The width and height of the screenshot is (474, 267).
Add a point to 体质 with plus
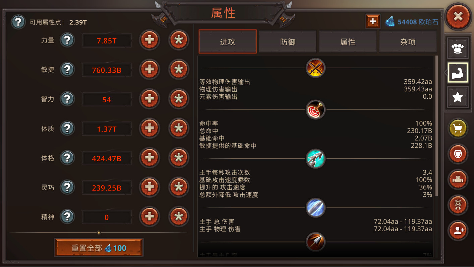coord(150,128)
